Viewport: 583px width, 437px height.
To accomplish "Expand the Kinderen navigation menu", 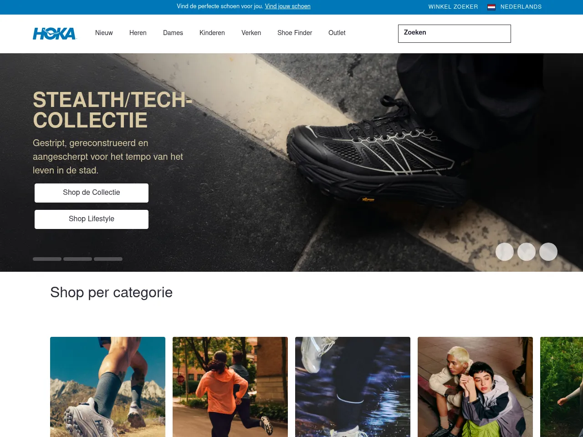I will [x=212, y=33].
